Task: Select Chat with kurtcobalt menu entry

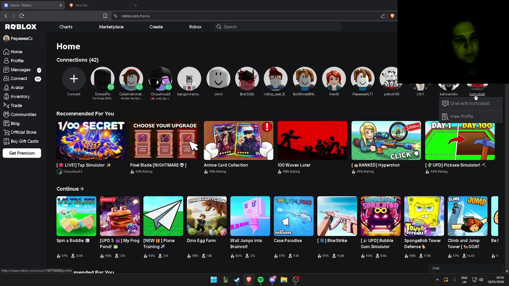Action: (471, 103)
